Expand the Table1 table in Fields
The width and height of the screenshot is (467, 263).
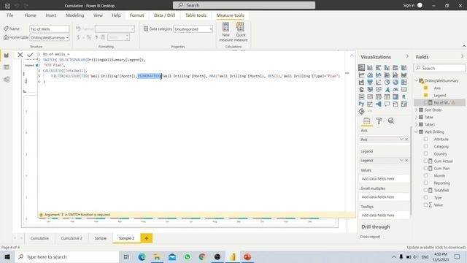(x=417, y=125)
